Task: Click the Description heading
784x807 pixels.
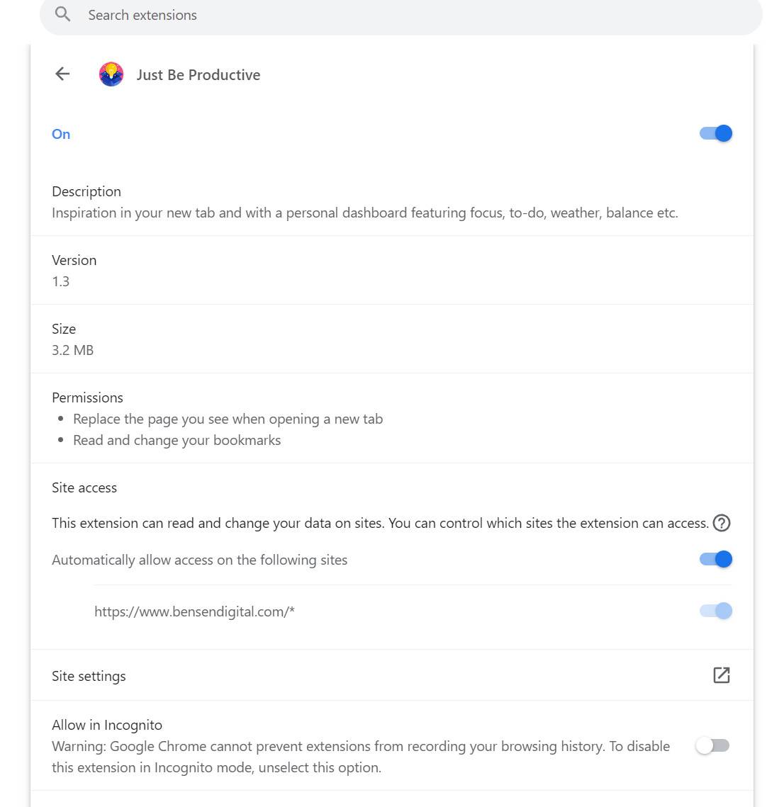Action: point(86,191)
